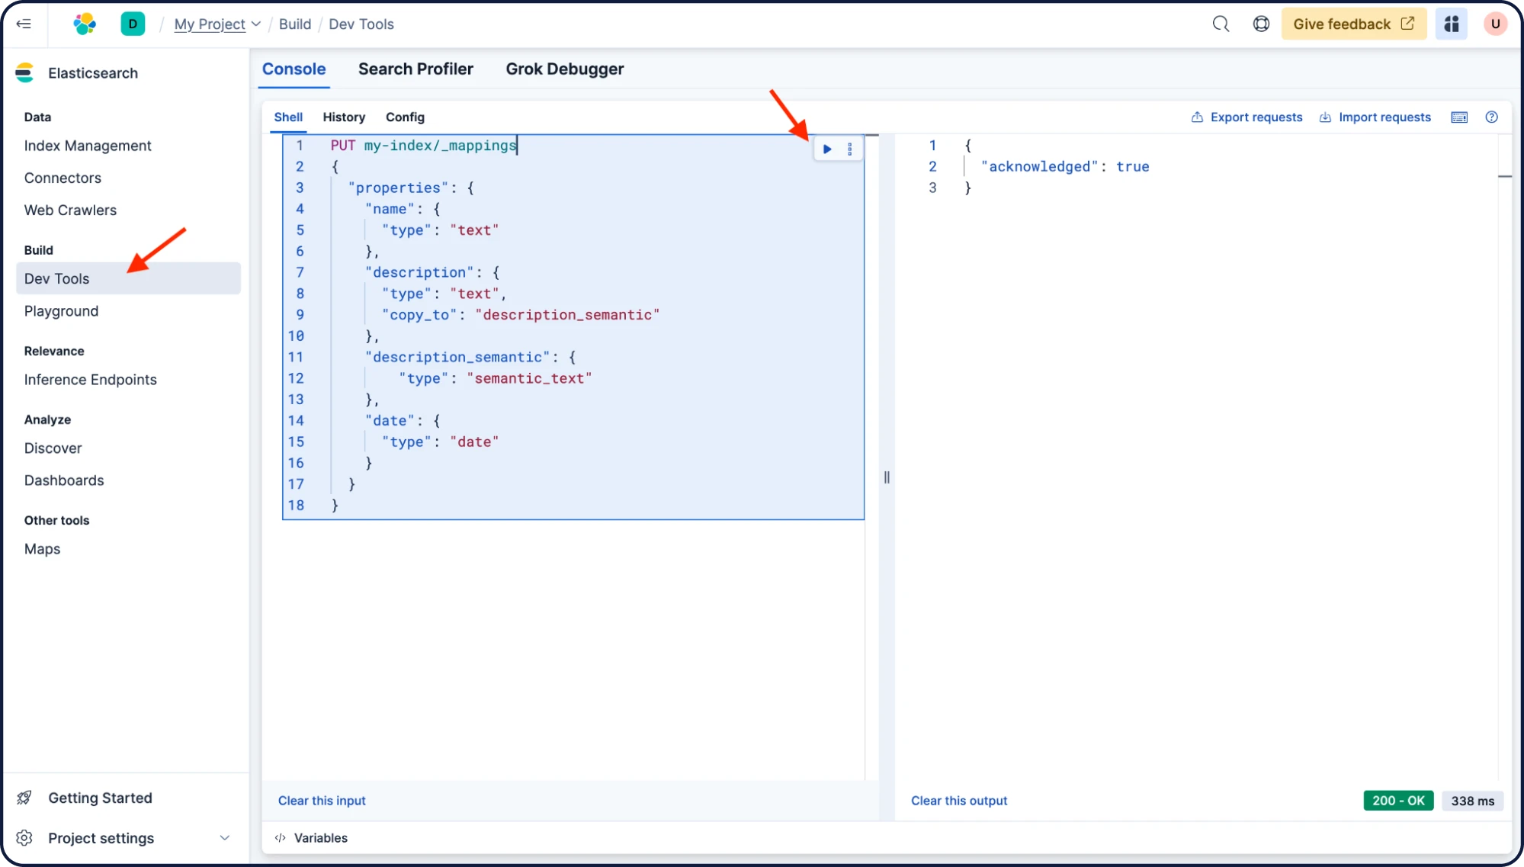Select Dev Tools in sidebar
This screenshot has width=1524, height=867.
click(x=128, y=278)
